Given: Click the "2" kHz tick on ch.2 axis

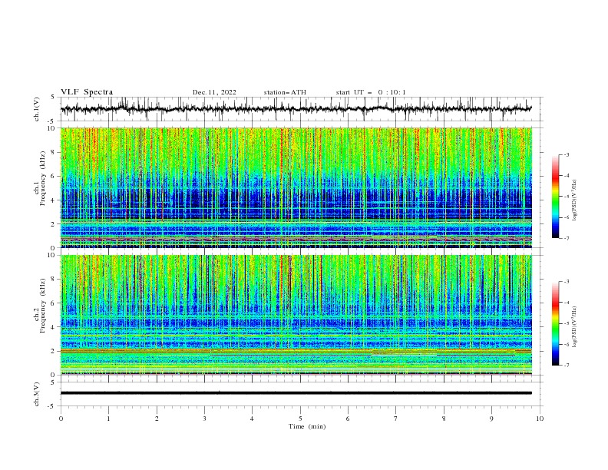Looking at the screenshot, I should [x=55, y=351].
